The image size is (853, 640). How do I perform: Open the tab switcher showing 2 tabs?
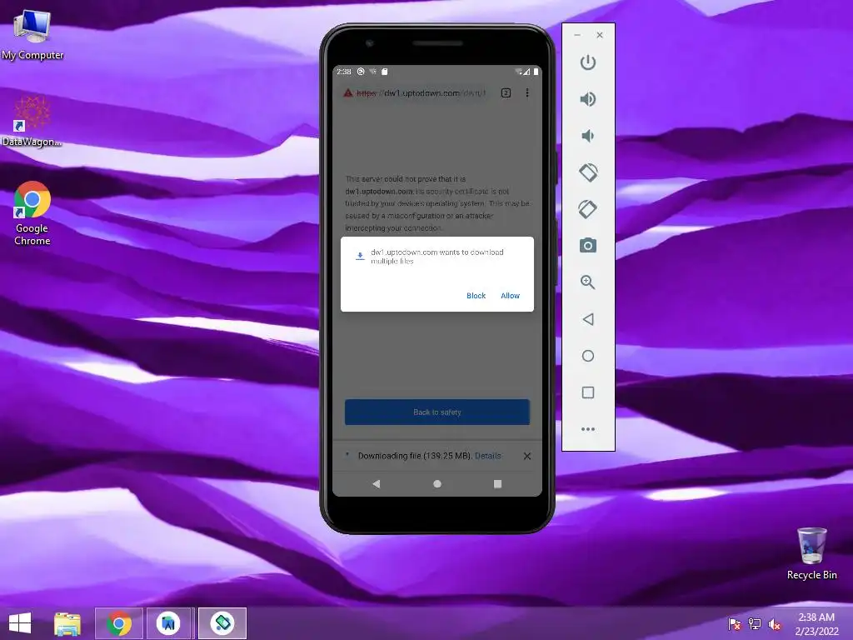click(506, 93)
